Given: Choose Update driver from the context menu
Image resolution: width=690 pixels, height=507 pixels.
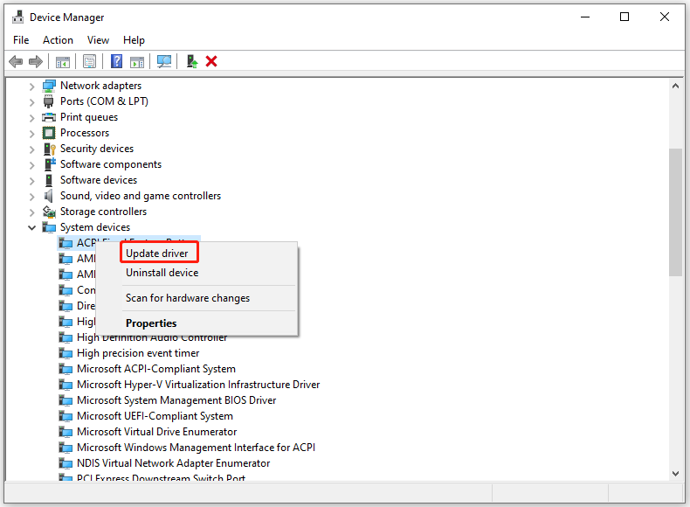Looking at the screenshot, I should (159, 253).
